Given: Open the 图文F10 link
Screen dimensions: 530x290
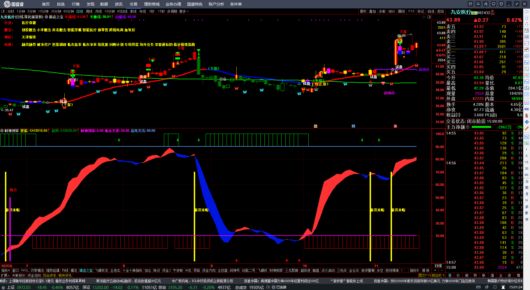Looking at the screenshot, I should (425, 275).
